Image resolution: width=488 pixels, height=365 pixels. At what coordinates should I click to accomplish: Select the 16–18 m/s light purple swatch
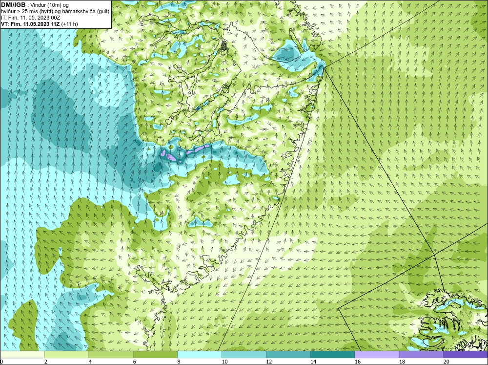click(377, 354)
